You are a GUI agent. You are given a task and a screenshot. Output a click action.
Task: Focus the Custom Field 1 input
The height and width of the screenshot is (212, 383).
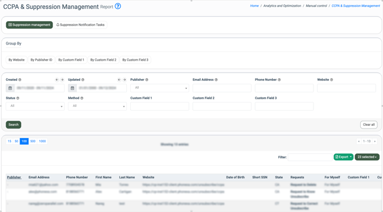coord(160,106)
